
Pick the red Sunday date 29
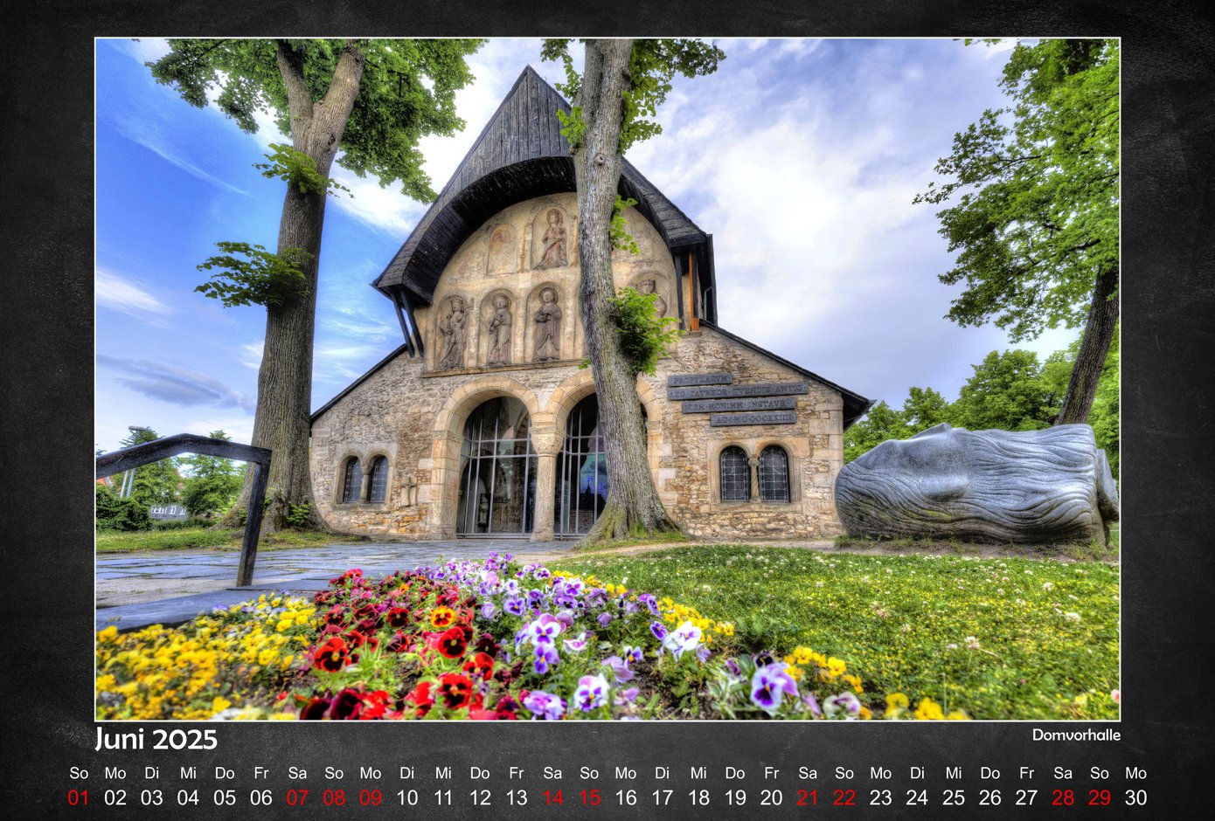click(1100, 797)
